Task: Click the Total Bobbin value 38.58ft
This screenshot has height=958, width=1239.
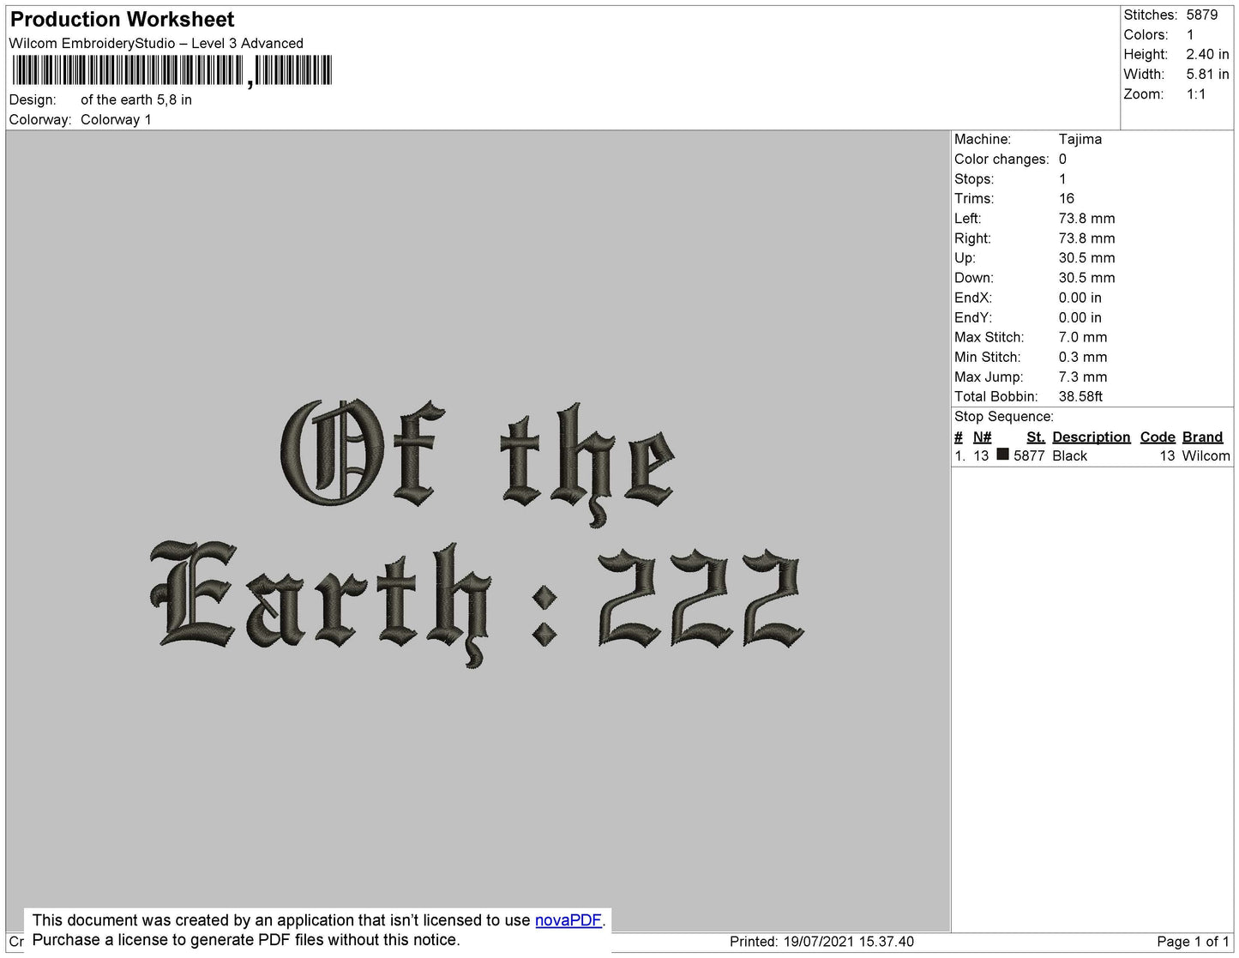Action: tap(1080, 396)
